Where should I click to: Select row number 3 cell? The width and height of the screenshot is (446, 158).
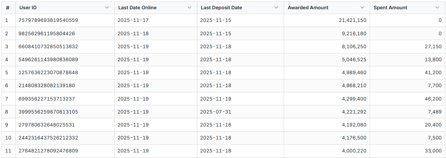point(7,46)
